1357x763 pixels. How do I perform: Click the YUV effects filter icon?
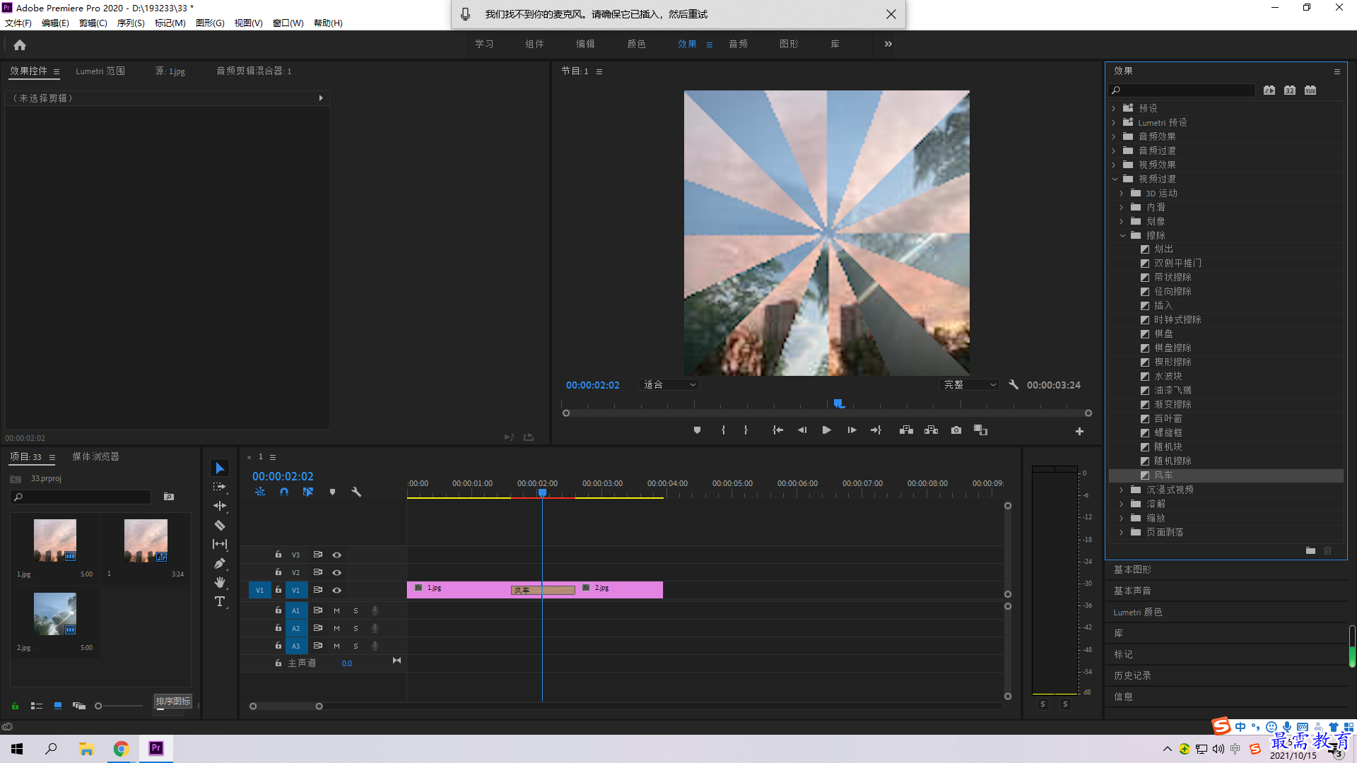click(x=1310, y=90)
